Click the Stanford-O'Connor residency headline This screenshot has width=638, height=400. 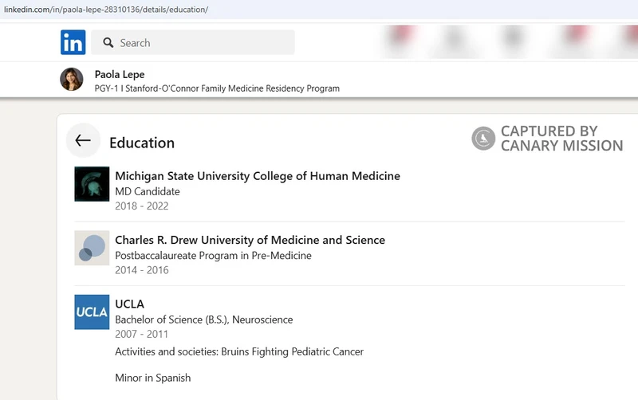tap(217, 88)
